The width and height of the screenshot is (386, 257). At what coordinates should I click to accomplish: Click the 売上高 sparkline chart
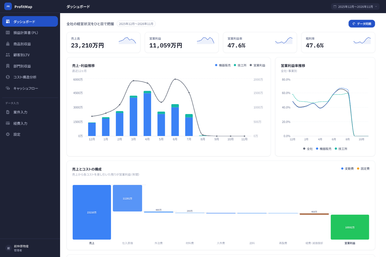127,40
